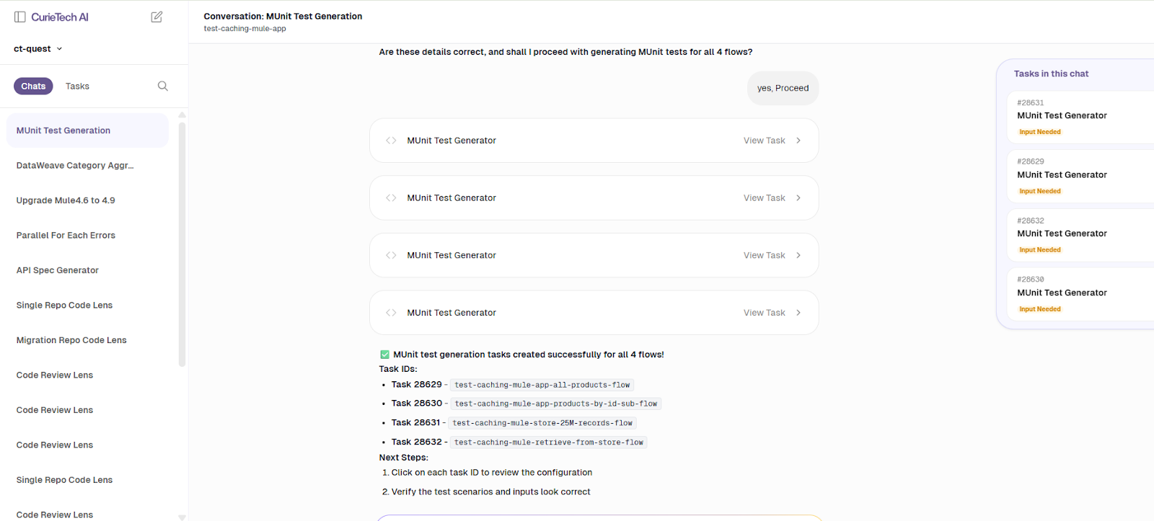The image size is (1154, 521).
Task: Click test-caching-mule-store-25M-records-flow code label
Action: [x=542, y=424]
